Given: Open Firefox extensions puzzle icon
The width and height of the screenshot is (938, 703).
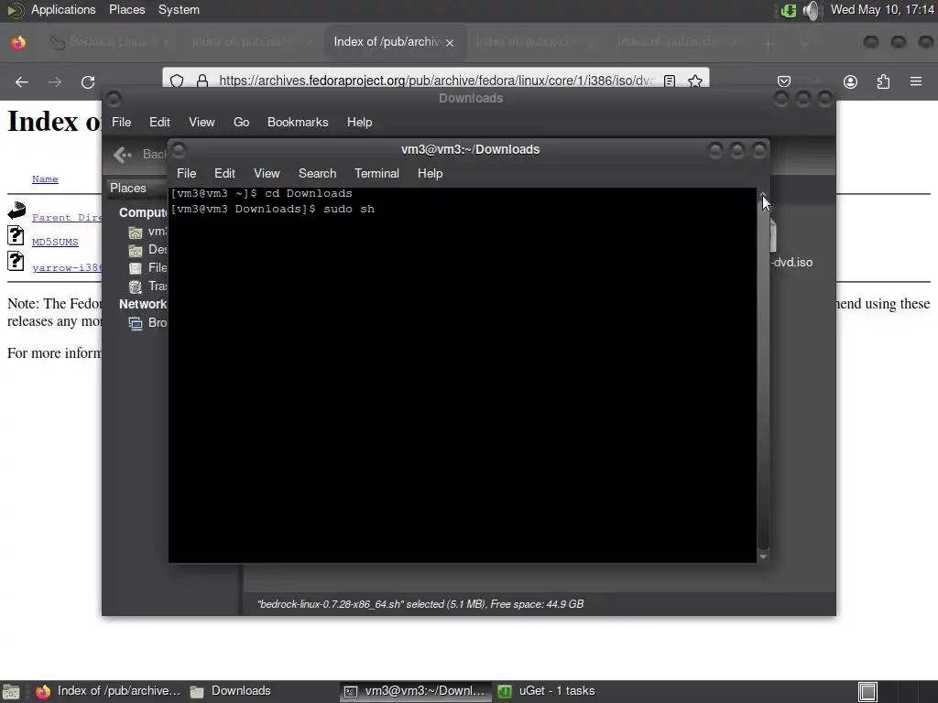Looking at the screenshot, I should 884,81.
